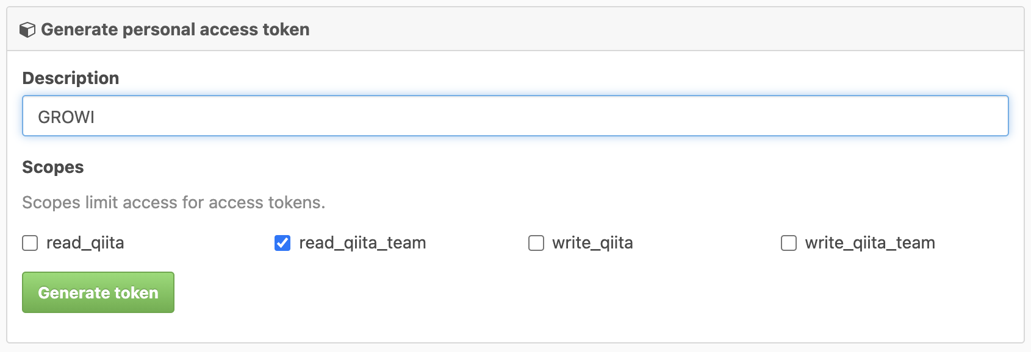Click the write_qiita label text
This screenshot has height=352, width=1031.
click(x=592, y=243)
